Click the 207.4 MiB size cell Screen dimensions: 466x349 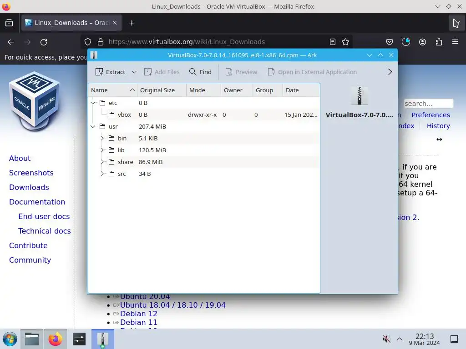(x=152, y=127)
